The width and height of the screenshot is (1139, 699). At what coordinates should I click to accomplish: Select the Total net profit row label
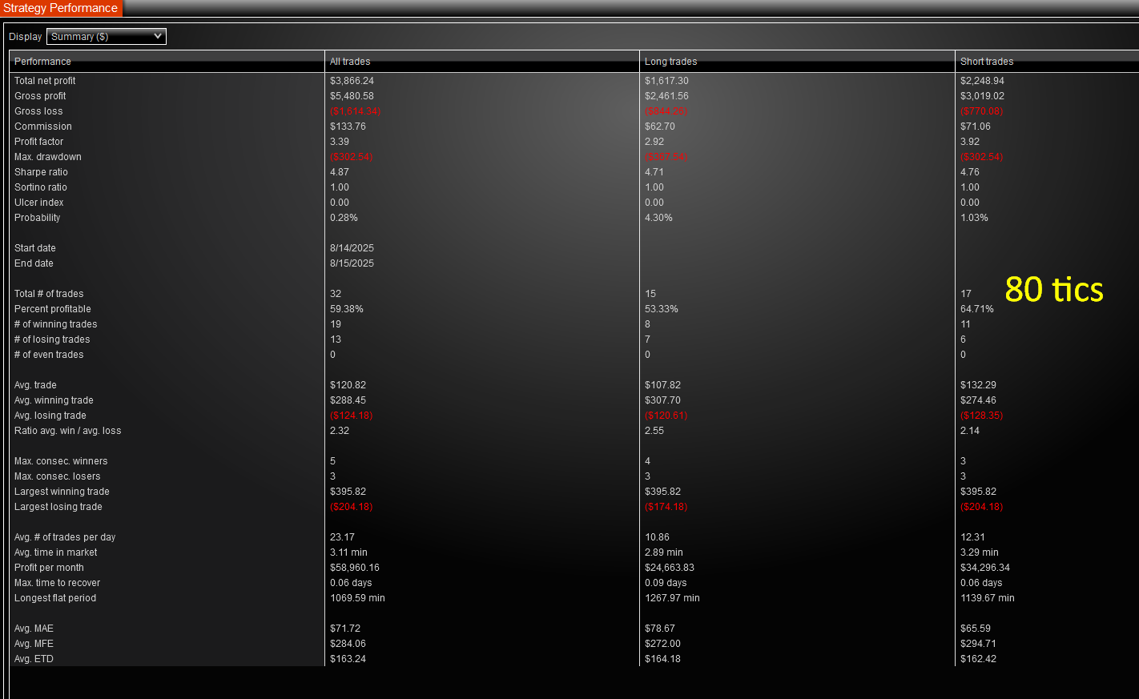click(45, 81)
